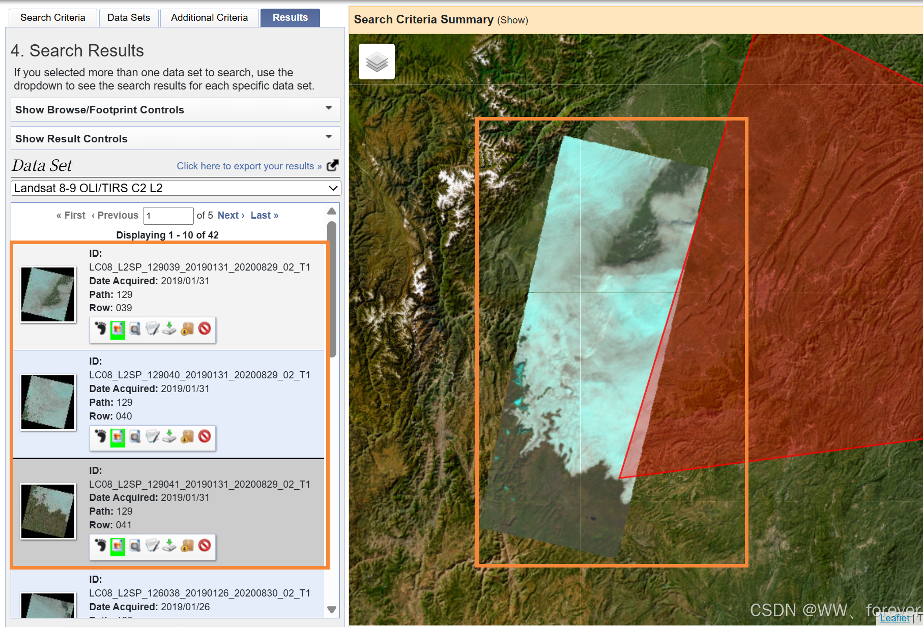Viewport: 923px width, 627px height.
Task: Toggle browse overlay for scene 129040
Action: point(118,437)
